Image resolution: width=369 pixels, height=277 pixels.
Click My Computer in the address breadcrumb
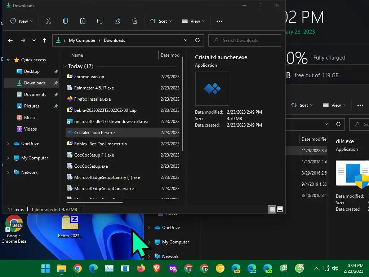(x=82, y=40)
